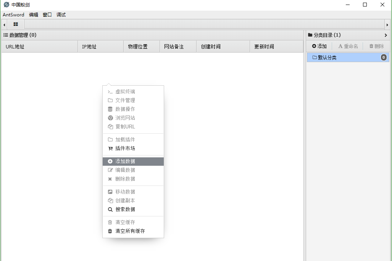
Task: Click the 删除 category button
Action: [376, 46]
